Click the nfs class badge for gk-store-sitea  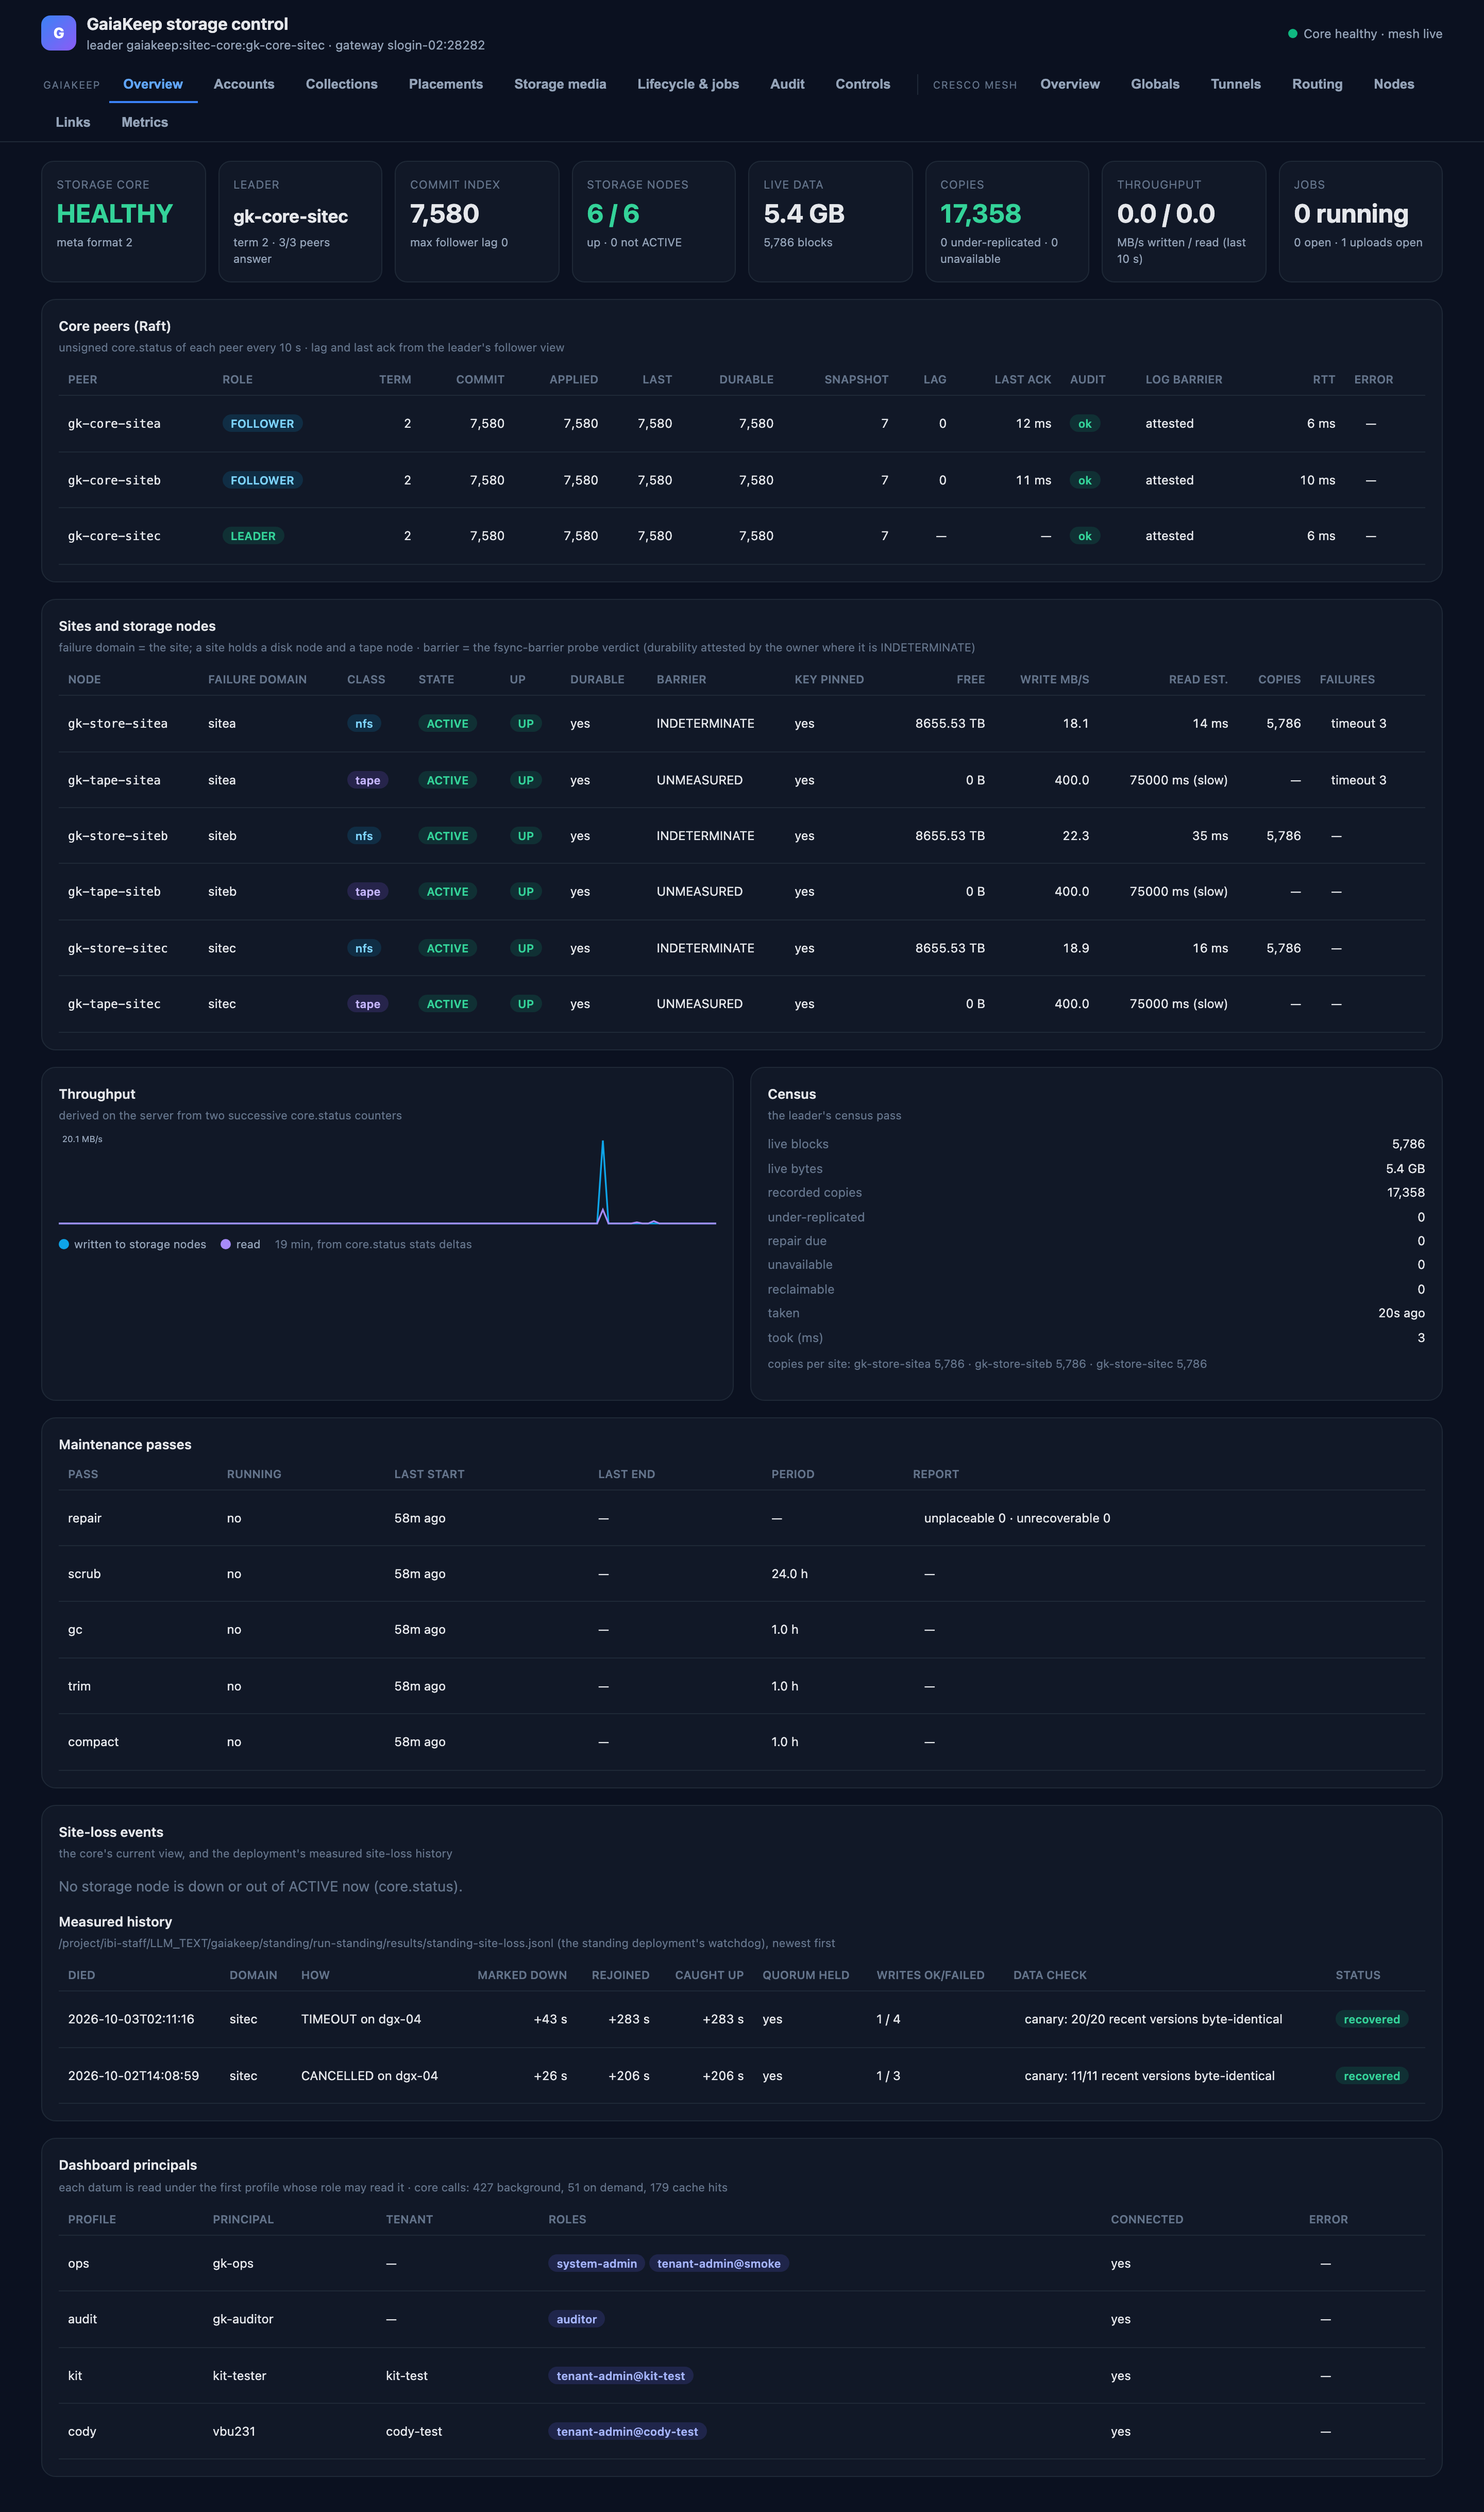click(364, 724)
